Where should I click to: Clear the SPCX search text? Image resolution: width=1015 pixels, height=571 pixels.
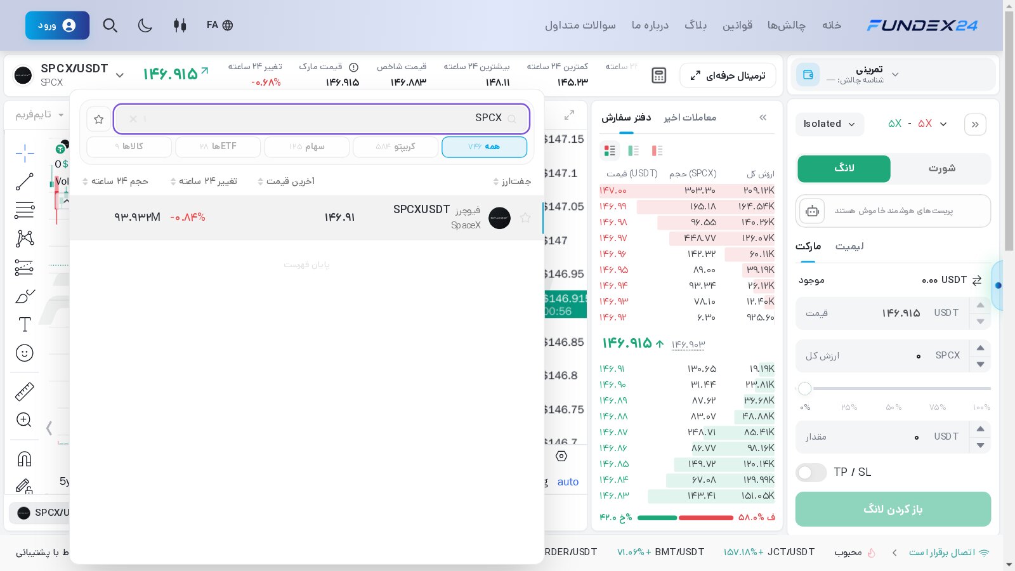click(x=133, y=119)
